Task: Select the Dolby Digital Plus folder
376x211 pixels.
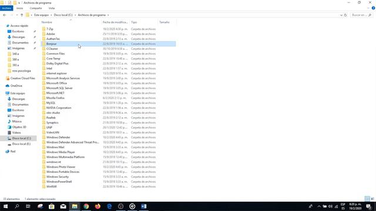Action: point(58,63)
